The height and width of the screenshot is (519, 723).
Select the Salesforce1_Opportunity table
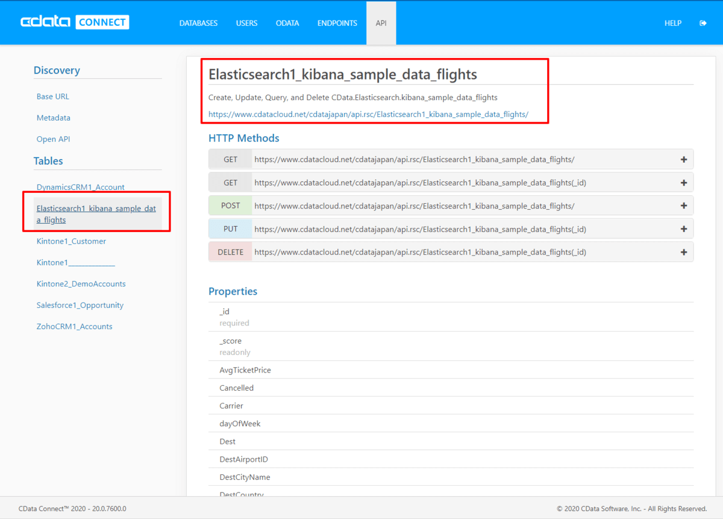tap(80, 305)
